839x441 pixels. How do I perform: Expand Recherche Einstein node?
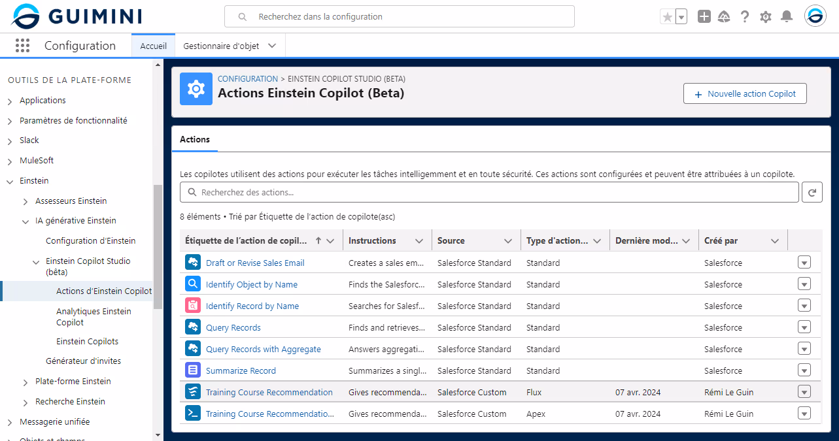click(x=26, y=402)
